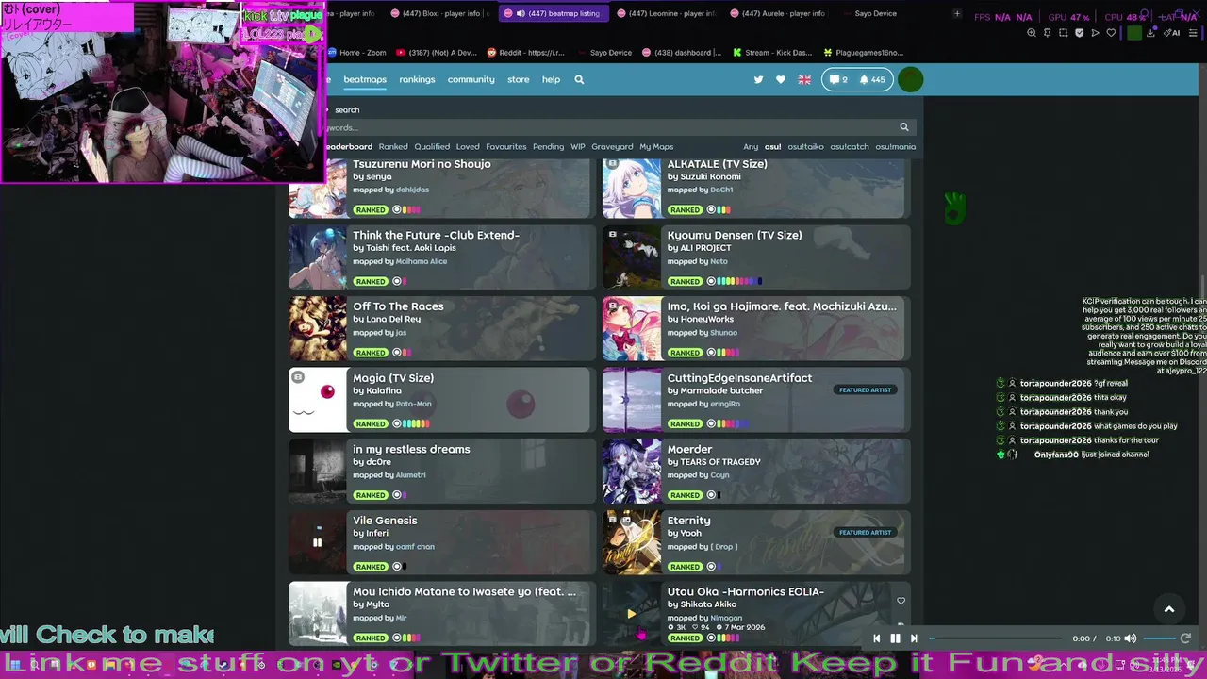Filter beatmaps by Pending status
Image resolution: width=1207 pixels, height=679 pixels.
pos(548,147)
